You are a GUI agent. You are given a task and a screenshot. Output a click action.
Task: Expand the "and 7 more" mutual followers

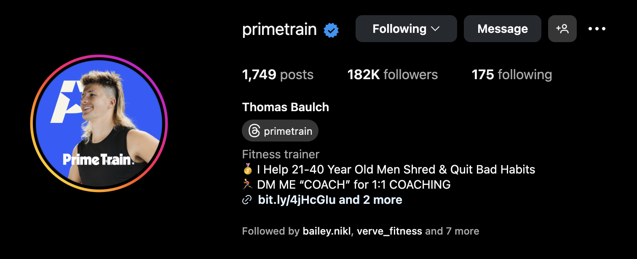coord(452,231)
